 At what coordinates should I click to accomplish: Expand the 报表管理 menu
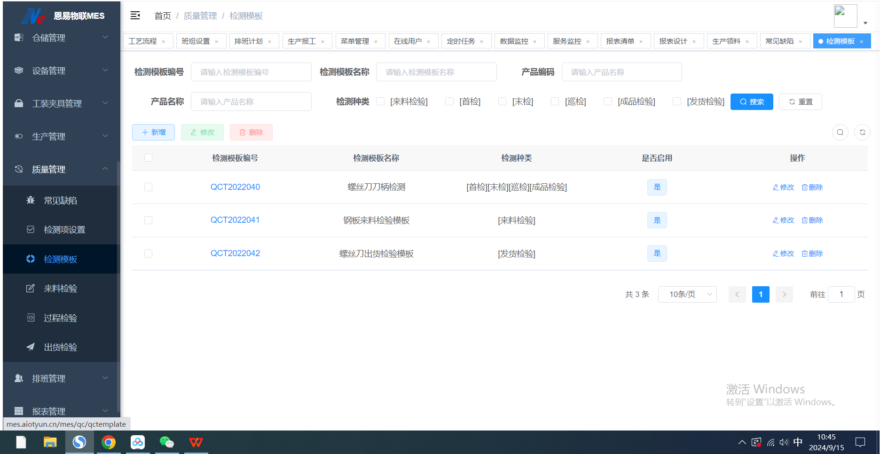48,411
